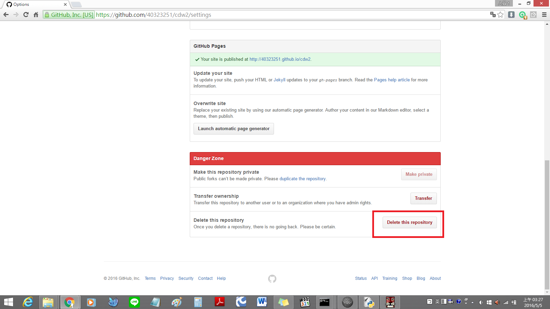Reload the current page
The width and height of the screenshot is (550, 309).
pos(26,15)
